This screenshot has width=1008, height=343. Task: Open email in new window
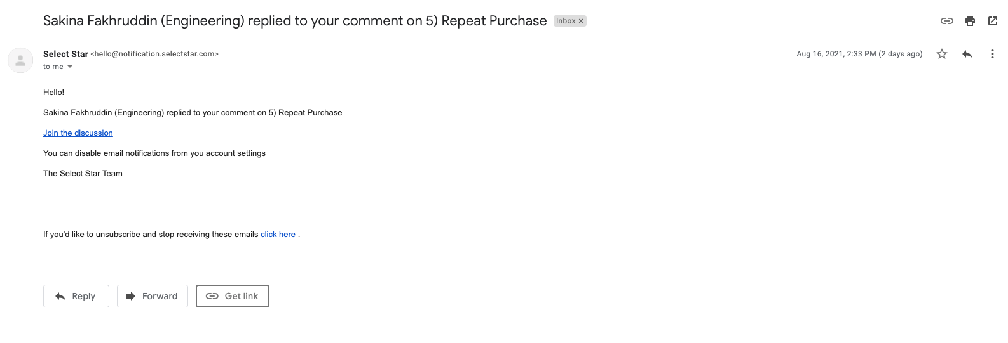pos(992,21)
